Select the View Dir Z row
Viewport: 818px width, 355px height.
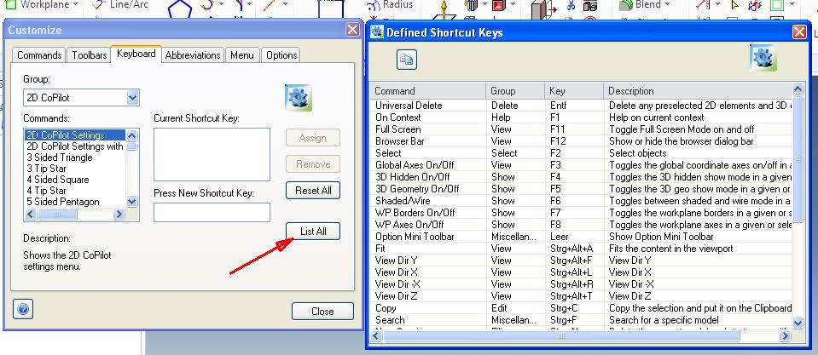coord(581,296)
